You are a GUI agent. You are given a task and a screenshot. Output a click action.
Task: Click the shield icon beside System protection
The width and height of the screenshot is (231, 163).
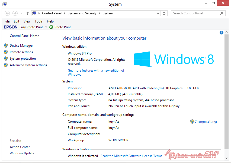(6, 59)
